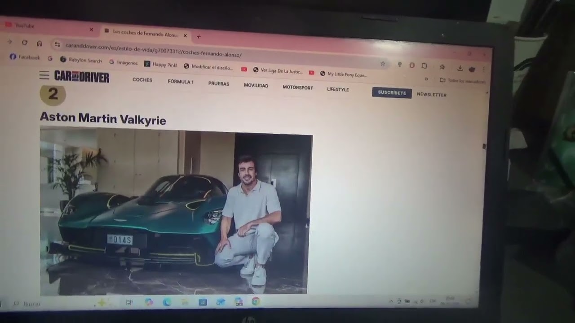Open the extensions puzzle icon
The width and height of the screenshot is (575, 323).
coord(424,65)
